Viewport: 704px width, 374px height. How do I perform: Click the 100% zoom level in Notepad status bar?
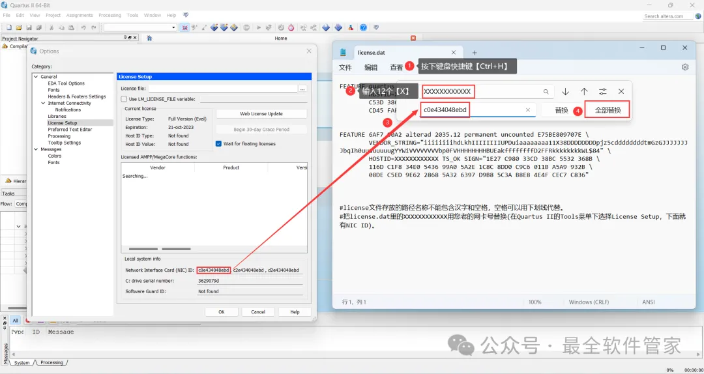535,302
